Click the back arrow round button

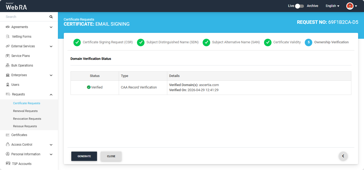tap(343, 156)
